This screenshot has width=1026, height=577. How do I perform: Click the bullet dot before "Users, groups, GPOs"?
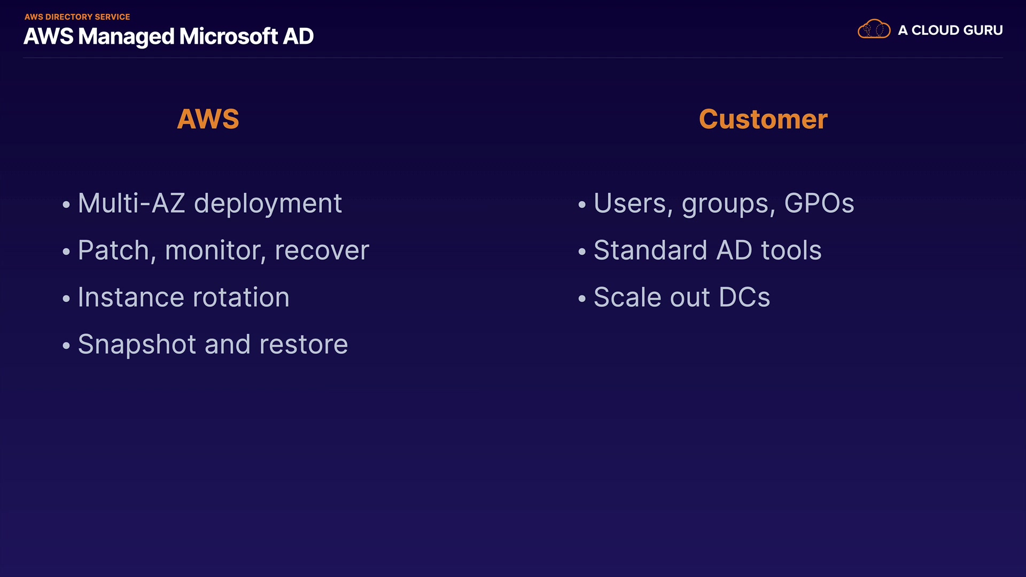tap(582, 205)
